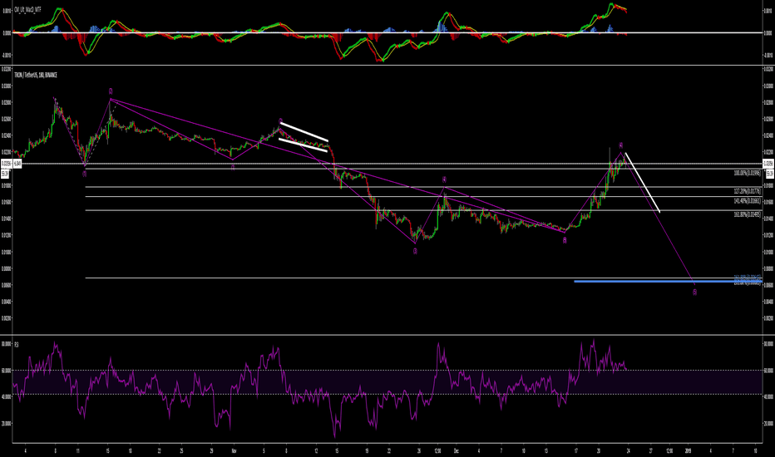Click the RSI indicator label
This screenshot has width=775, height=457.
(17, 344)
